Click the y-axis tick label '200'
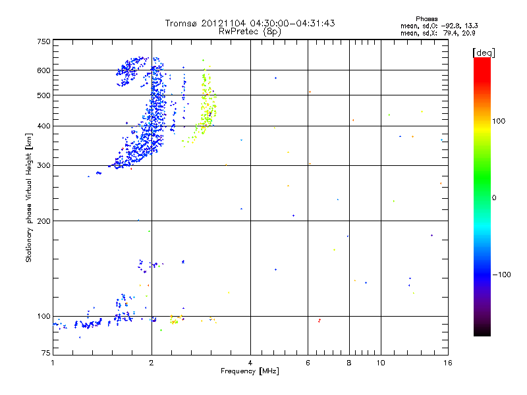Viewport: 527px width, 395px height. (43, 221)
